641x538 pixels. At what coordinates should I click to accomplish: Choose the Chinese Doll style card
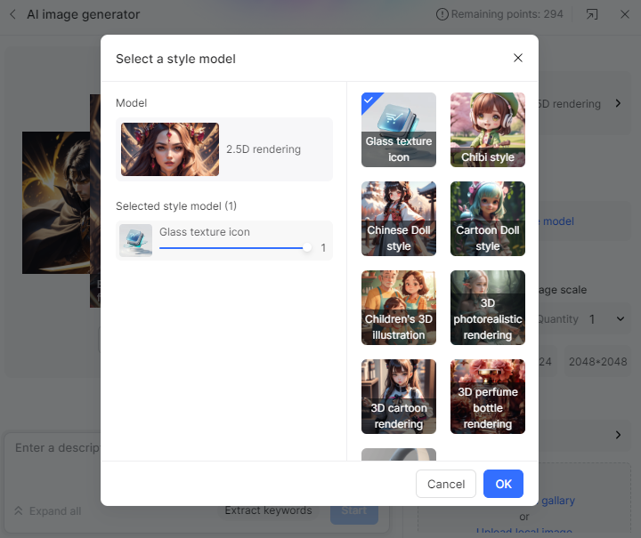[399, 219]
